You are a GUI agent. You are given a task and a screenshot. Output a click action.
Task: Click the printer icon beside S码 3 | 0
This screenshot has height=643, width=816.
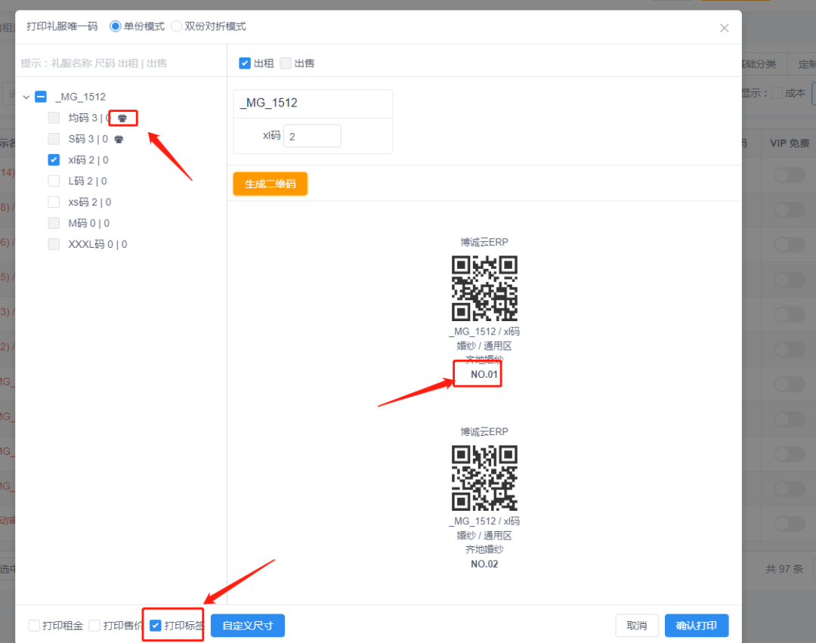click(x=119, y=140)
